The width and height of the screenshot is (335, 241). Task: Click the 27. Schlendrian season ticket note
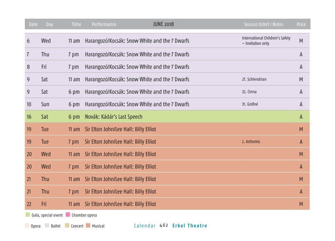(254, 79)
